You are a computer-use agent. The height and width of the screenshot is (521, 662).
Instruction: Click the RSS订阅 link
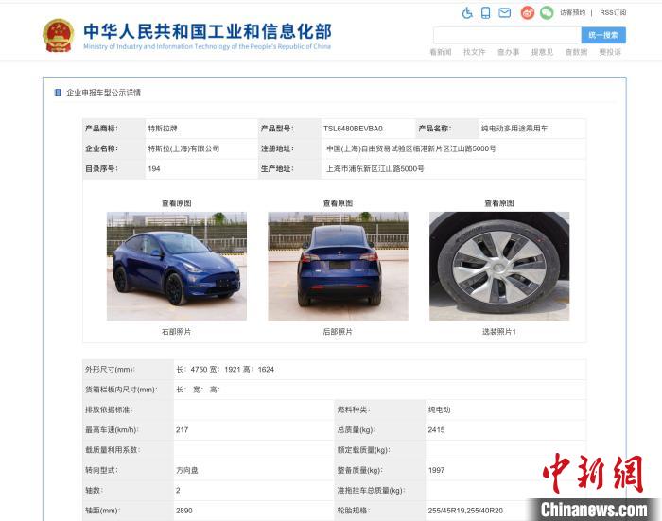613,12
